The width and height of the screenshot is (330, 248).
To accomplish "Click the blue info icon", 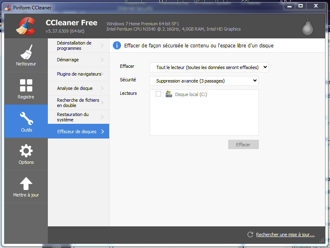I will click(x=117, y=45).
